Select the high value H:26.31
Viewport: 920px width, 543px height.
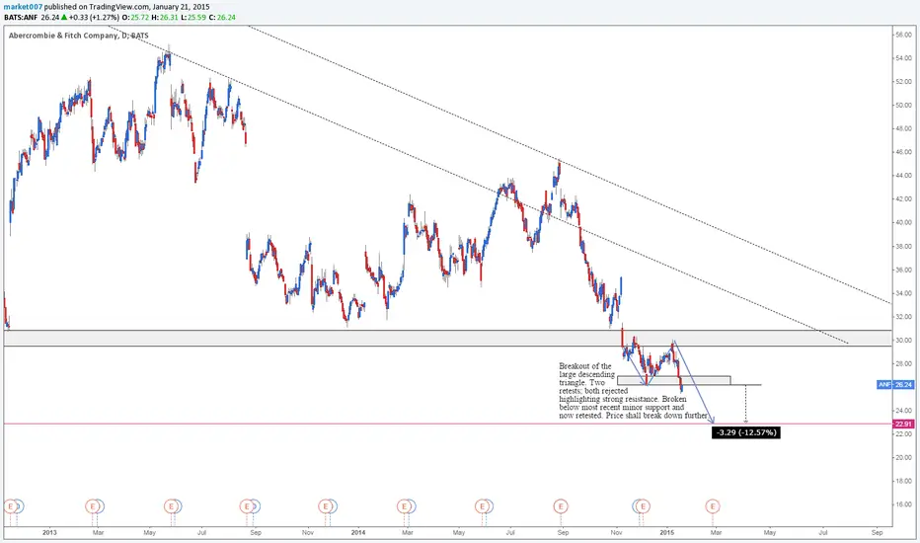(x=164, y=18)
